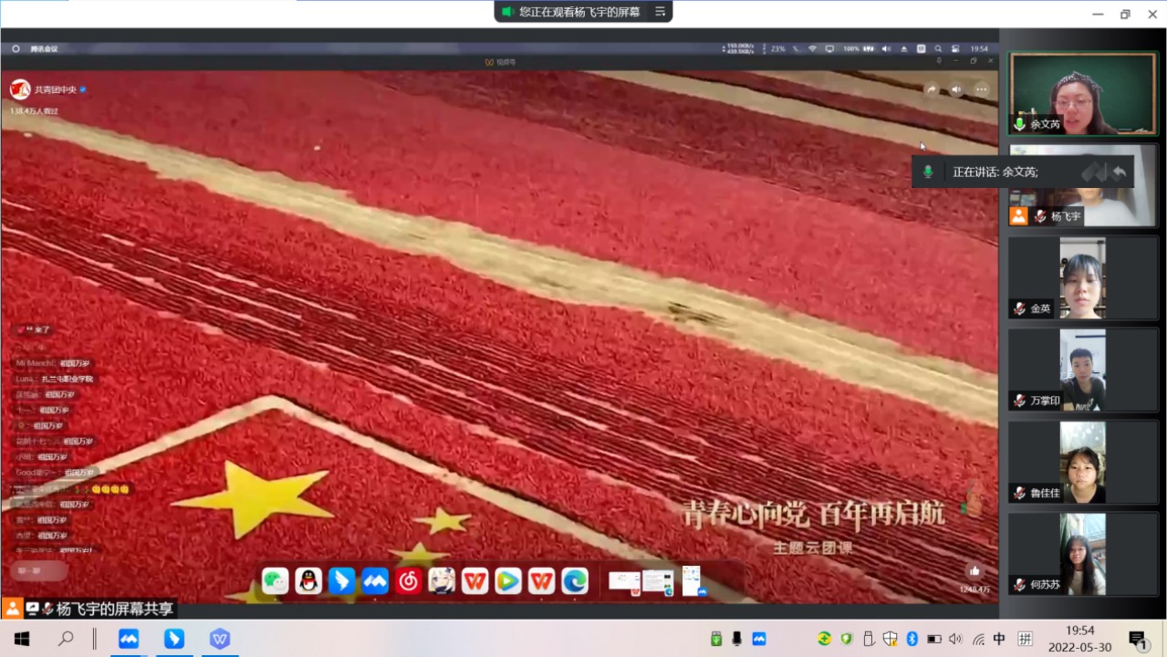The image size is (1167, 657).
Task: Select 余文芮's video thumbnail
Action: tap(1082, 94)
